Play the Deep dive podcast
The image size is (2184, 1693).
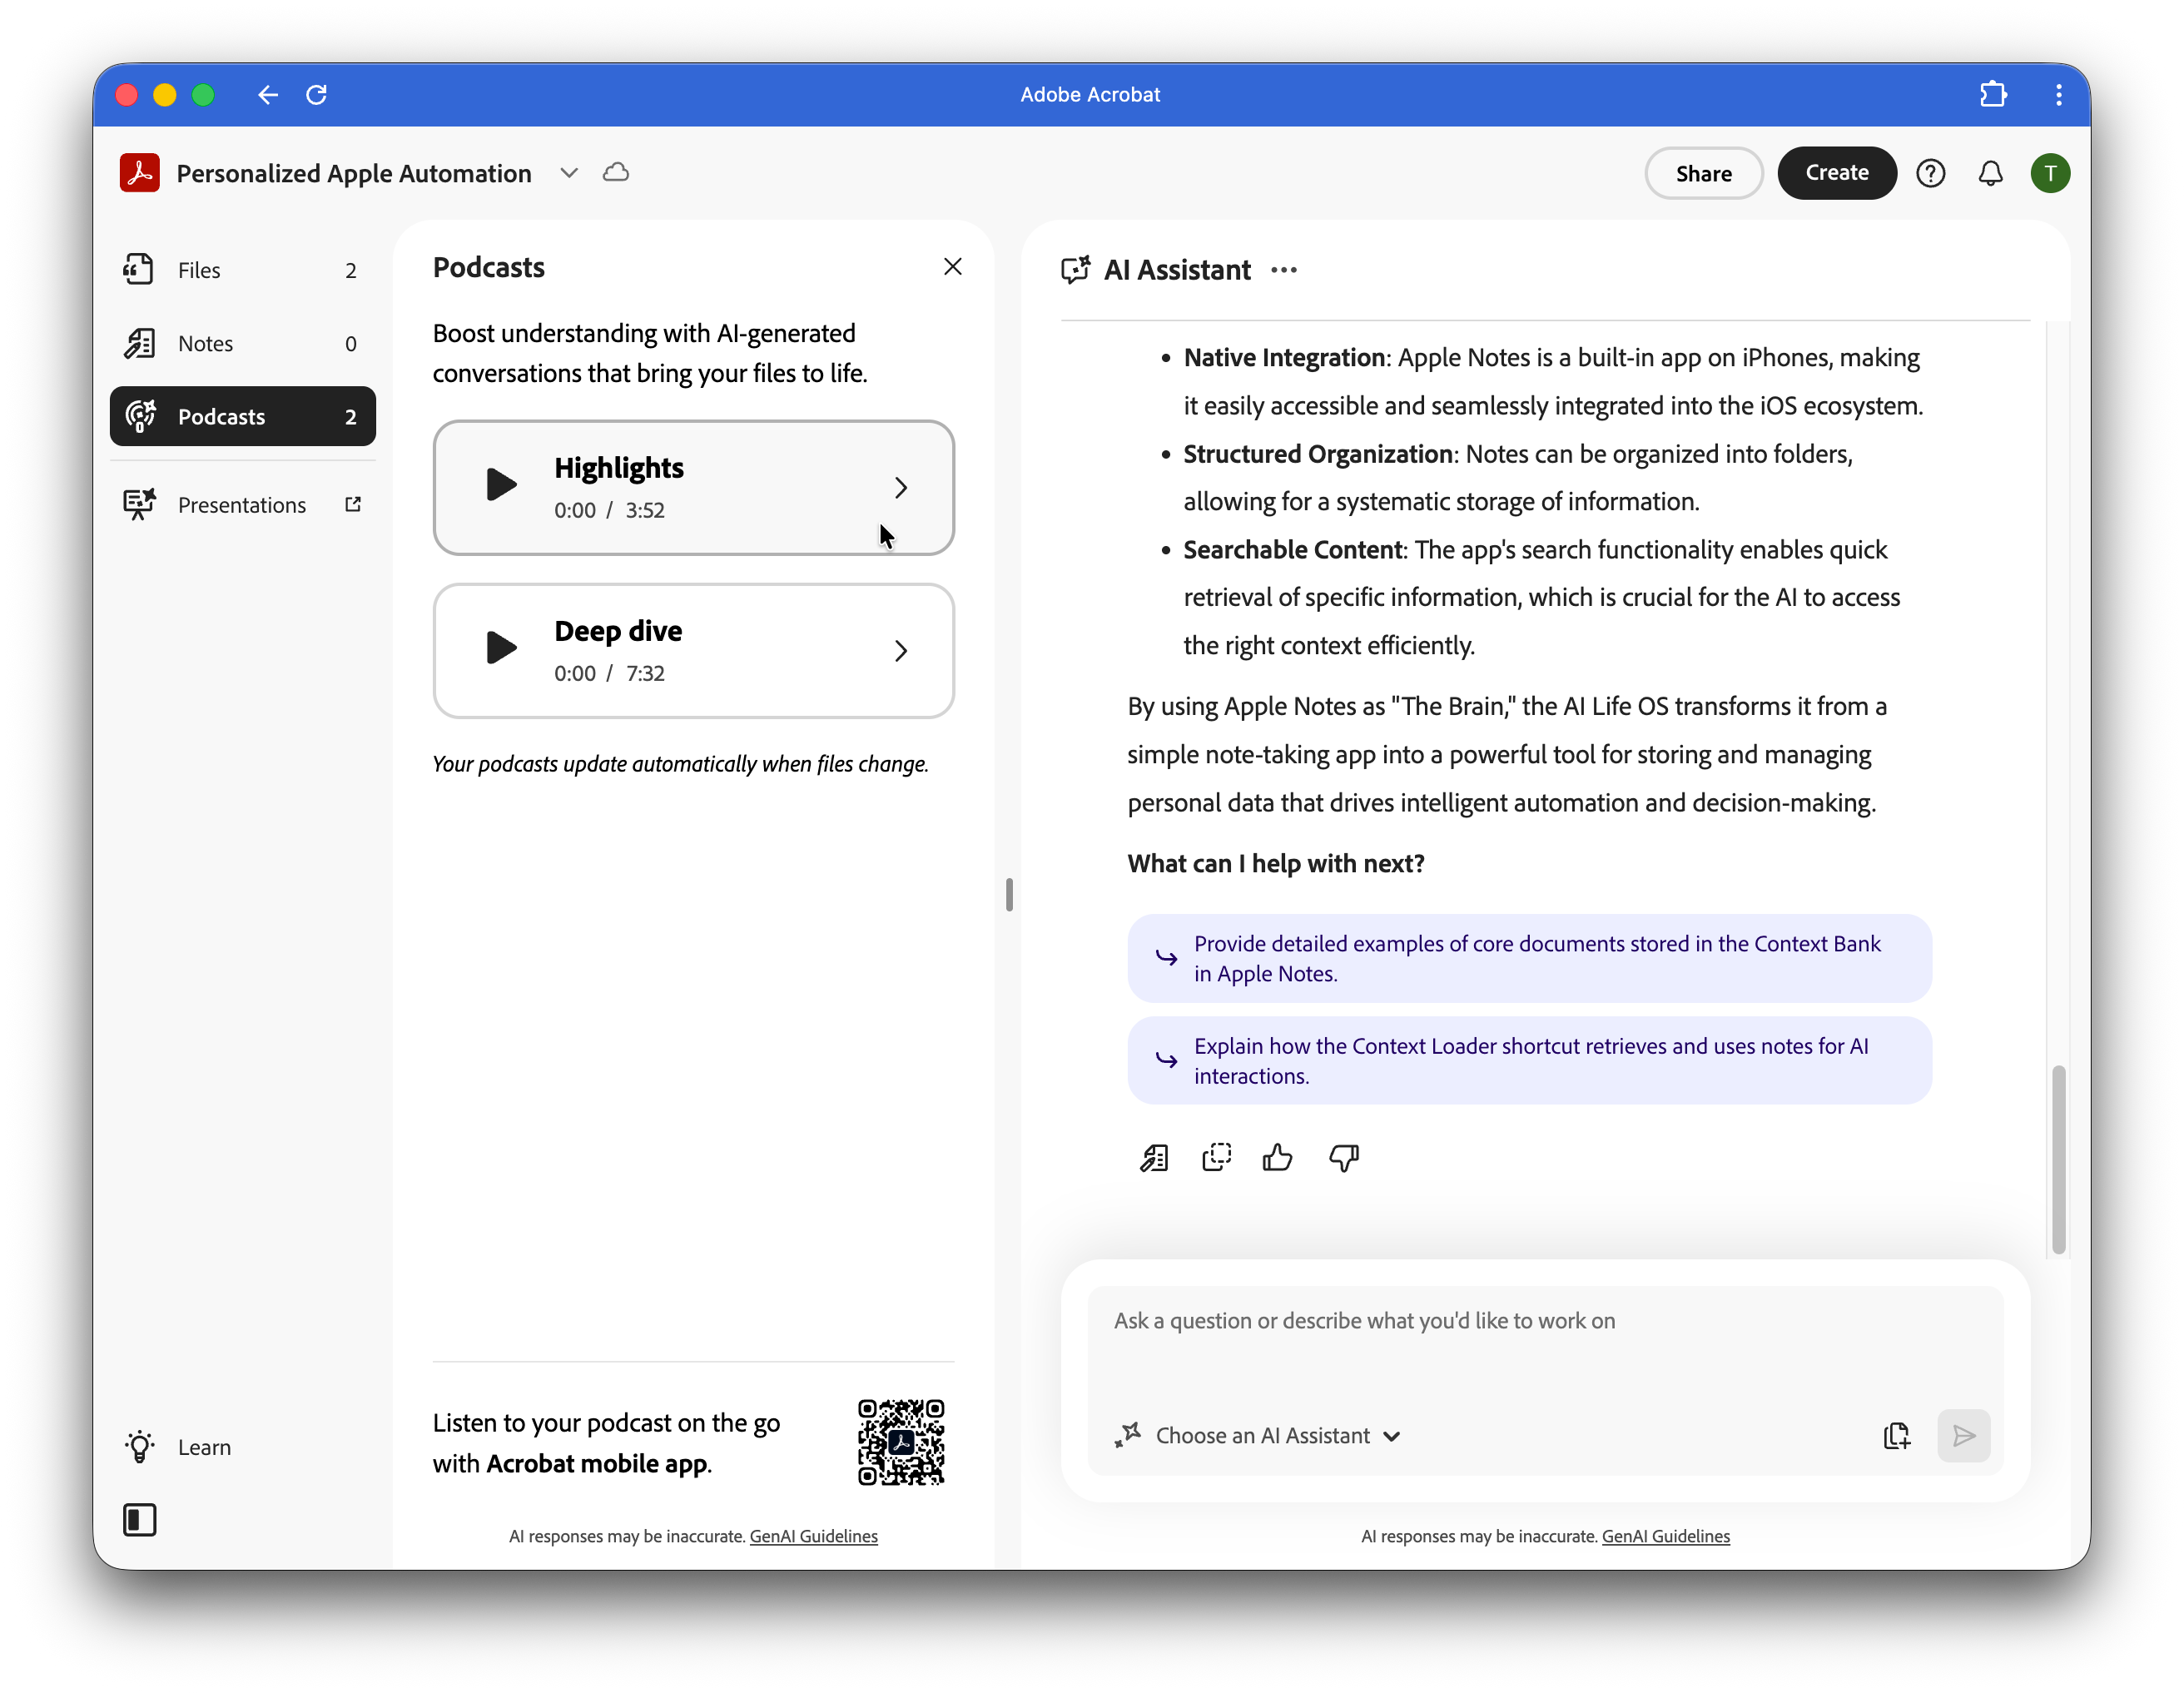coord(500,648)
